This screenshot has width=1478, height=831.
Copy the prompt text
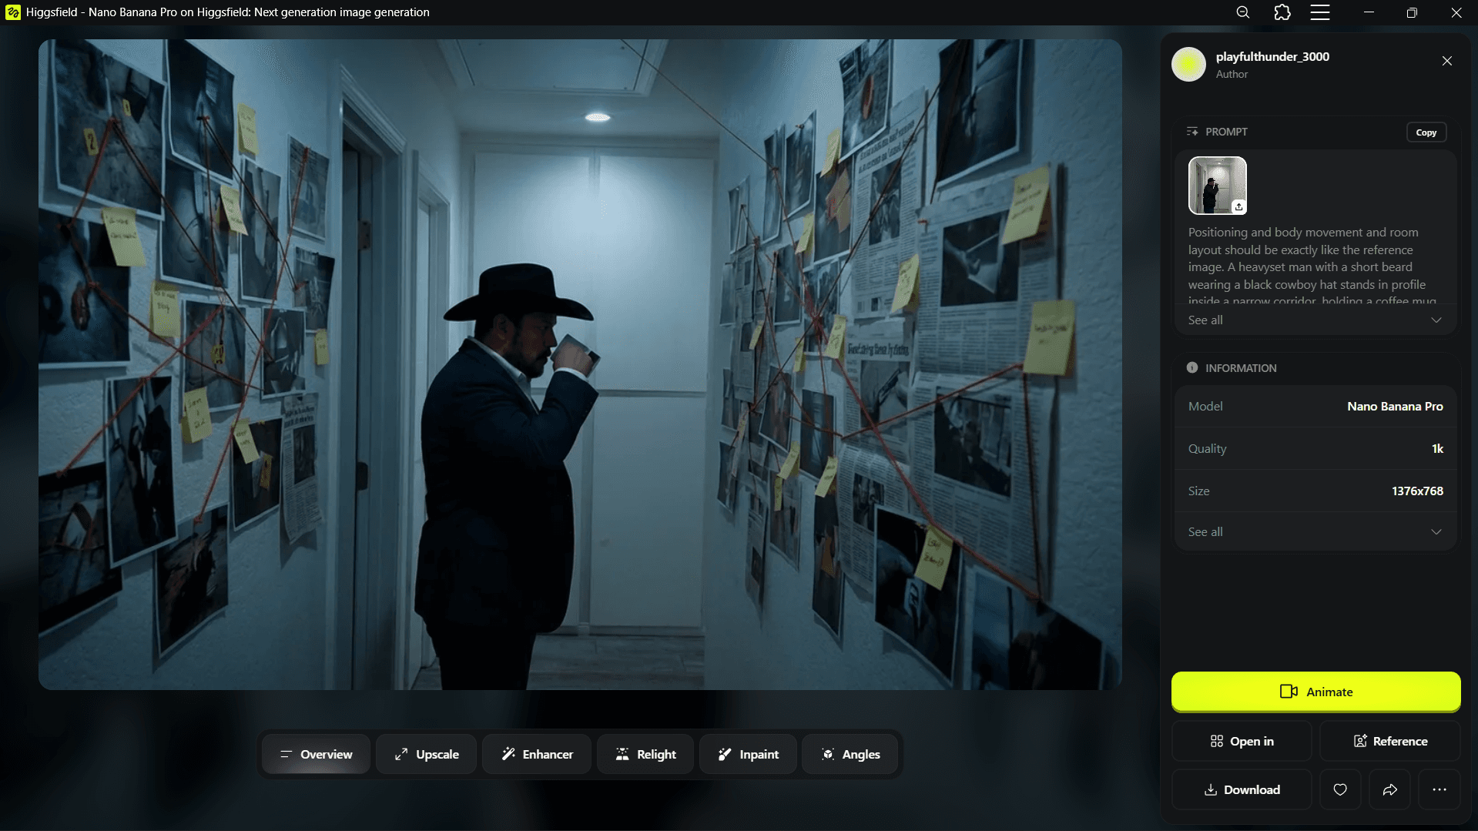pyautogui.click(x=1426, y=132)
